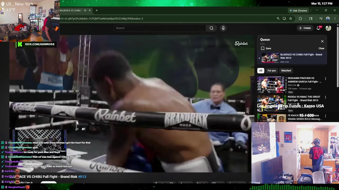Open the YouTube Create menu
Screen dimensions: 339x190
305,28
